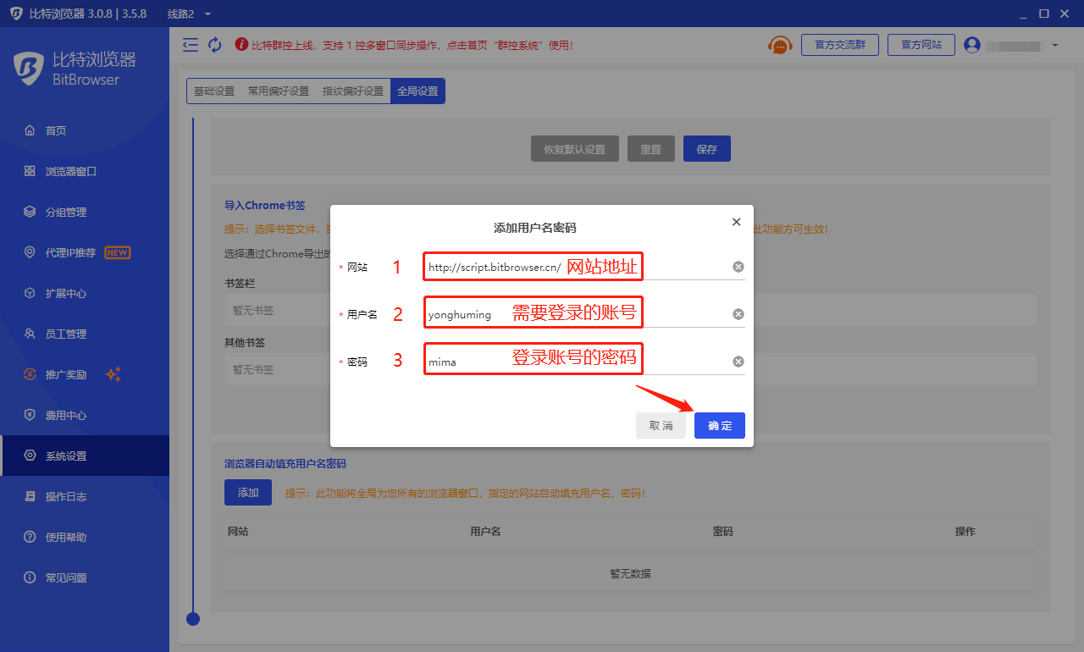This screenshot has height=652, width=1084.
Task: Click the 确定 button in the dialog
Action: click(719, 425)
